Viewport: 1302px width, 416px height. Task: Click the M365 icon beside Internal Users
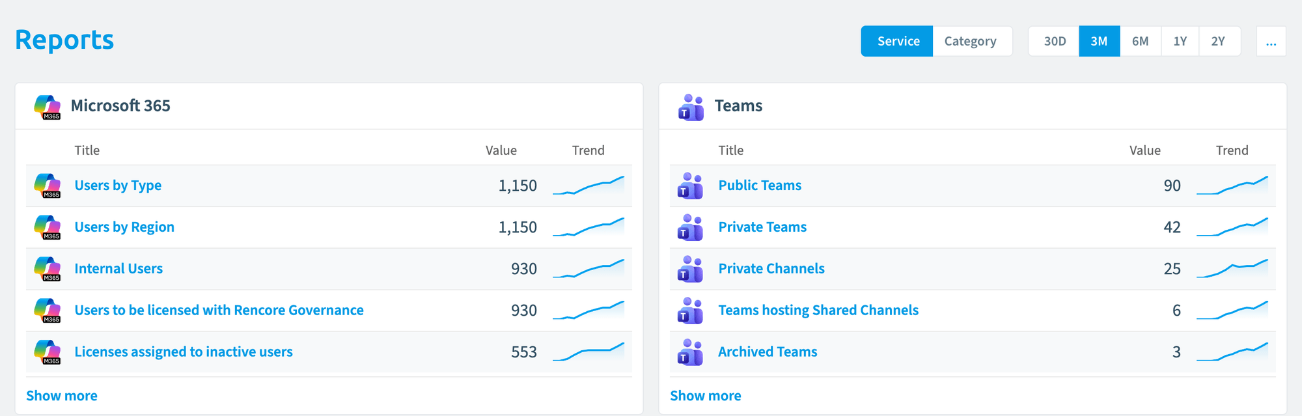click(47, 269)
